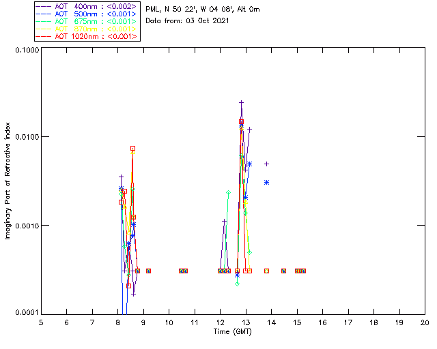This screenshot has height=349, width=437.
Task: Click the x-axis label 12
Action: (220, 322)
